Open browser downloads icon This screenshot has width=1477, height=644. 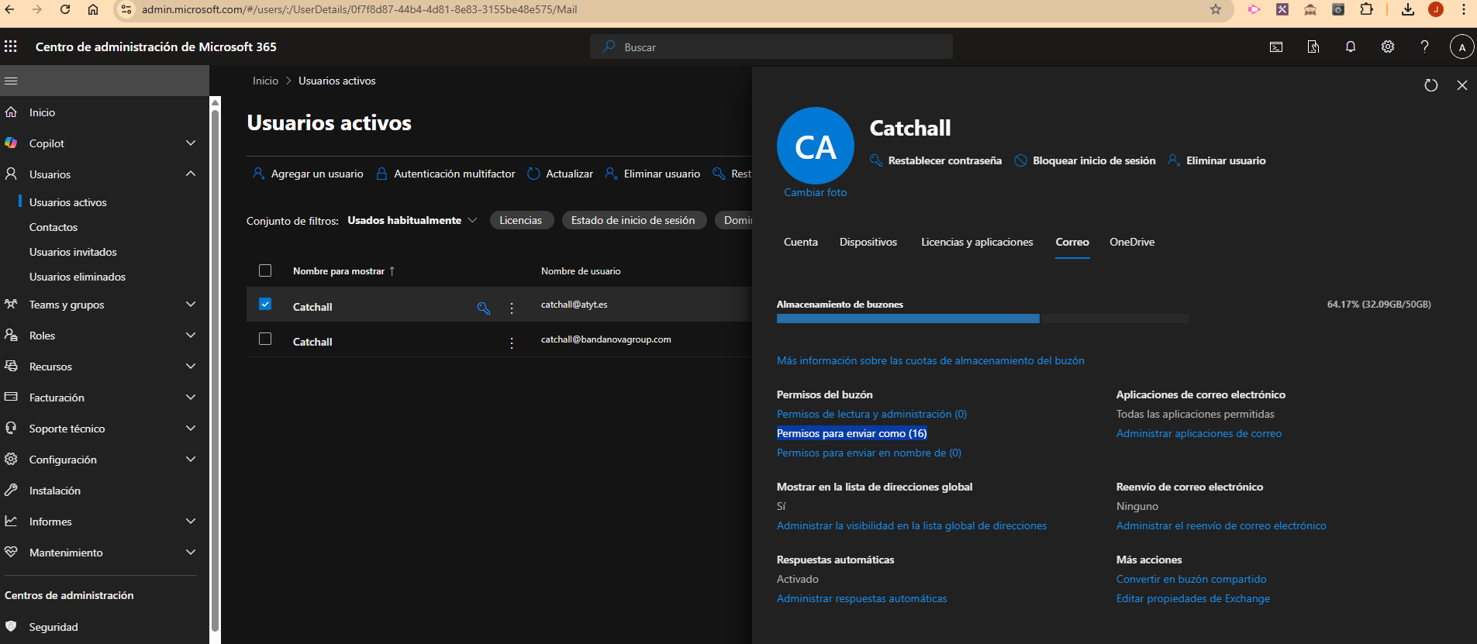click(x=1408, y=9)
